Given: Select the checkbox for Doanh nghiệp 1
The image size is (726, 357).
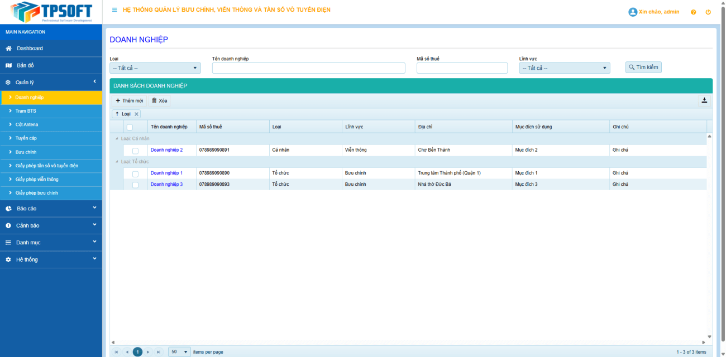Looking at the screenshot, I should coord(135,173).
